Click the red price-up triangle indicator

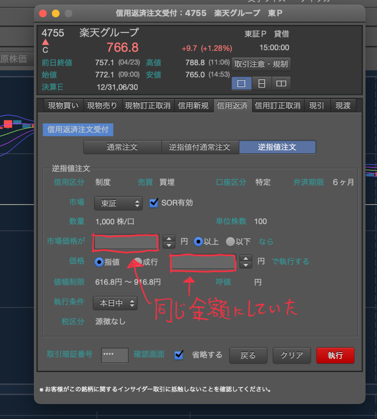pos(45,42)
